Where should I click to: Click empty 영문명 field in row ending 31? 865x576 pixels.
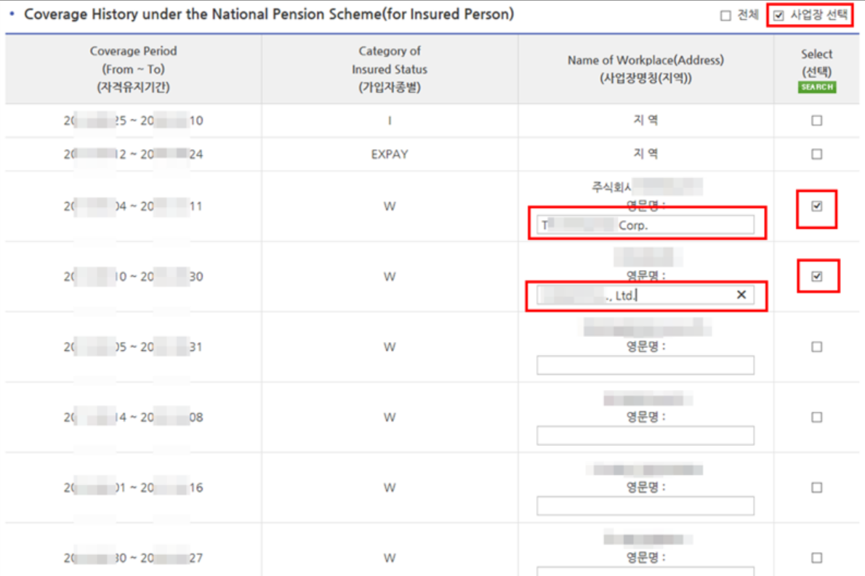point(645,365)
